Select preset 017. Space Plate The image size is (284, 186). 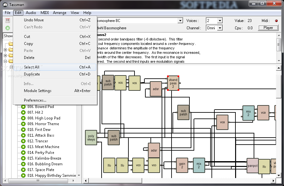pyautogui.click(x=41, y=170)
